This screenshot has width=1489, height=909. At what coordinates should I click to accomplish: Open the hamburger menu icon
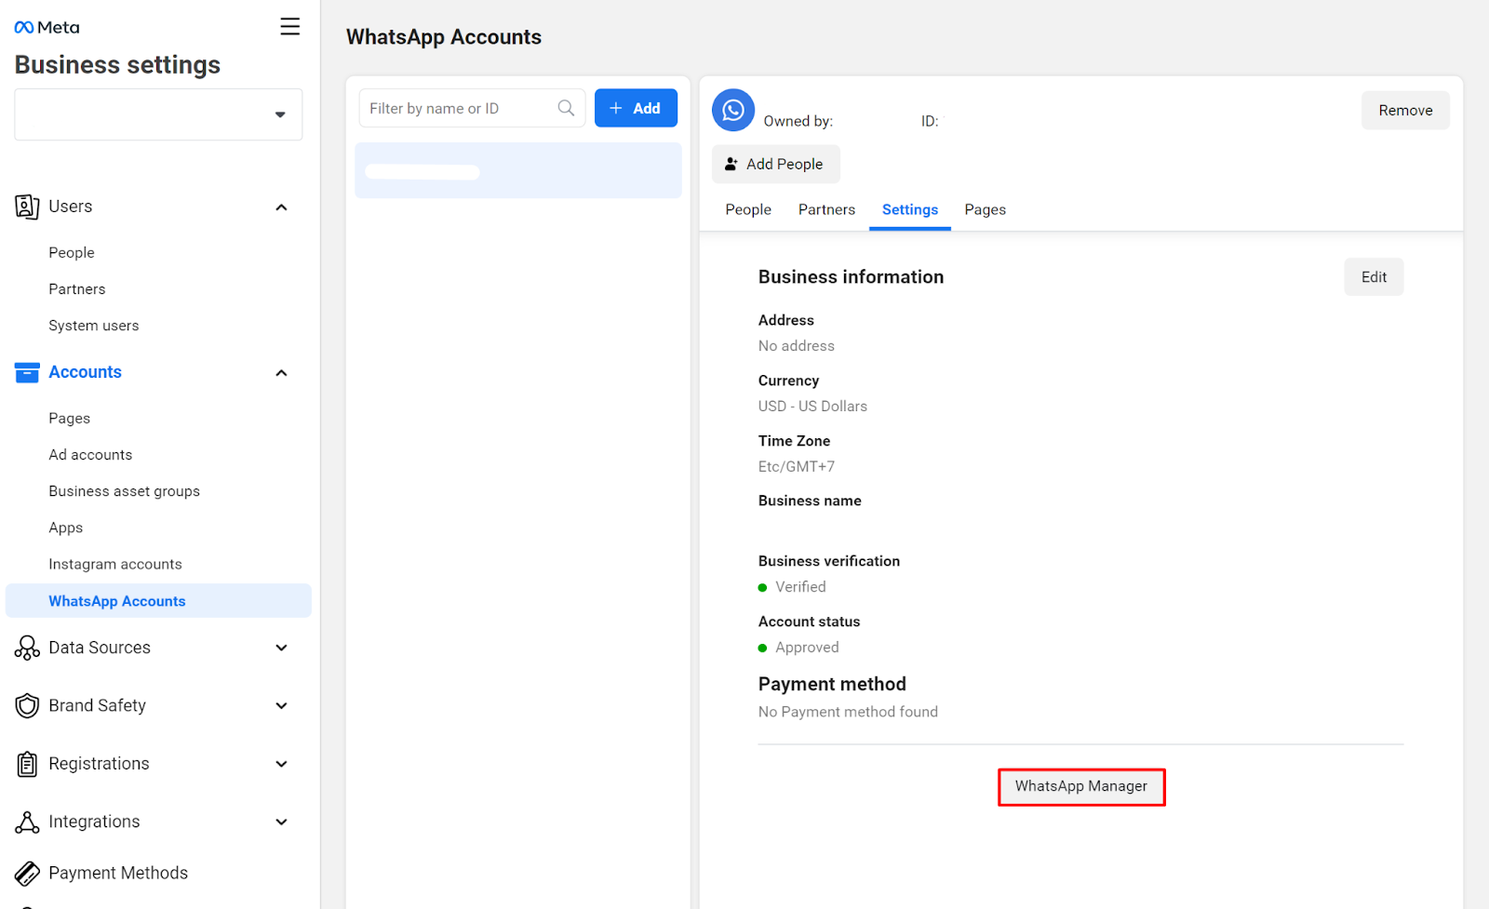click(x=290, y=26)
